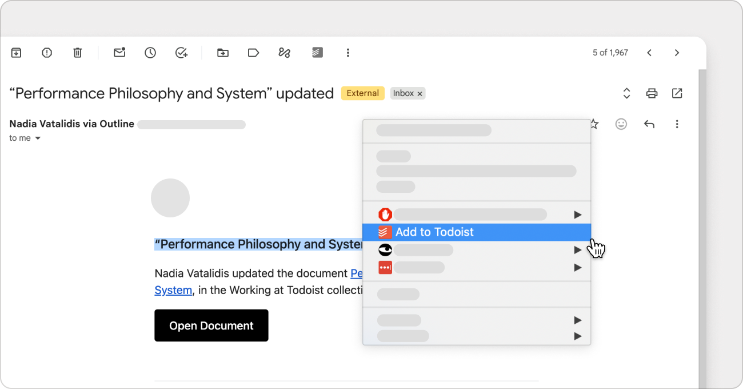
Task: Report email as spam
Action: pyautogui.click(x=47, y=53)
